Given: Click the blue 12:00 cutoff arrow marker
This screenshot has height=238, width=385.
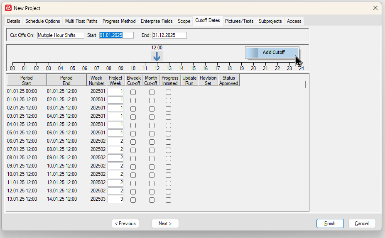Looking at the screenshot, I should [x=157, y=57].
